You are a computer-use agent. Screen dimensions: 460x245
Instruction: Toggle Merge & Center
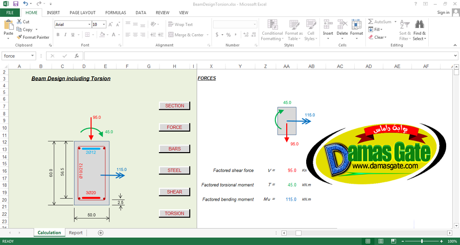[x=186, y=35]
